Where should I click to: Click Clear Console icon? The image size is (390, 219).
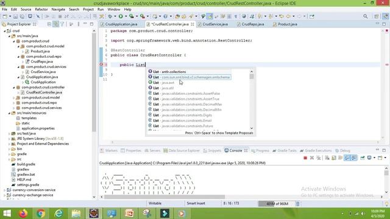pyautogui.click(x=327, y=158)
